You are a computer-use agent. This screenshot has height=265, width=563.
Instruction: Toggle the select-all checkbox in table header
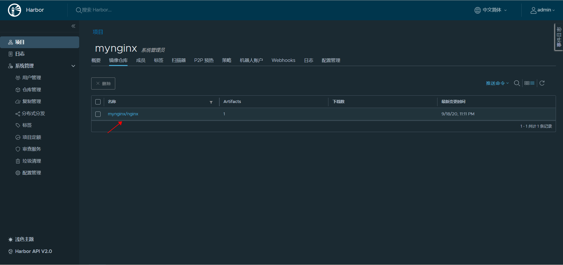pos(98,102)
